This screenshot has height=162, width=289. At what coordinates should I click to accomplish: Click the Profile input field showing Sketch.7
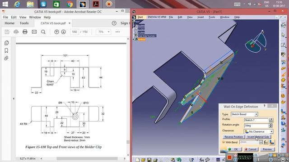[x=256, y=120]
